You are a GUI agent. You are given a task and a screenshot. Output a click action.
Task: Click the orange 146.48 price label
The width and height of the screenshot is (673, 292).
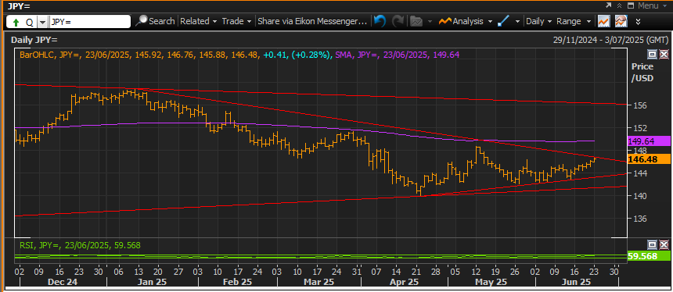pyautogui.click(x=649, y=158)
